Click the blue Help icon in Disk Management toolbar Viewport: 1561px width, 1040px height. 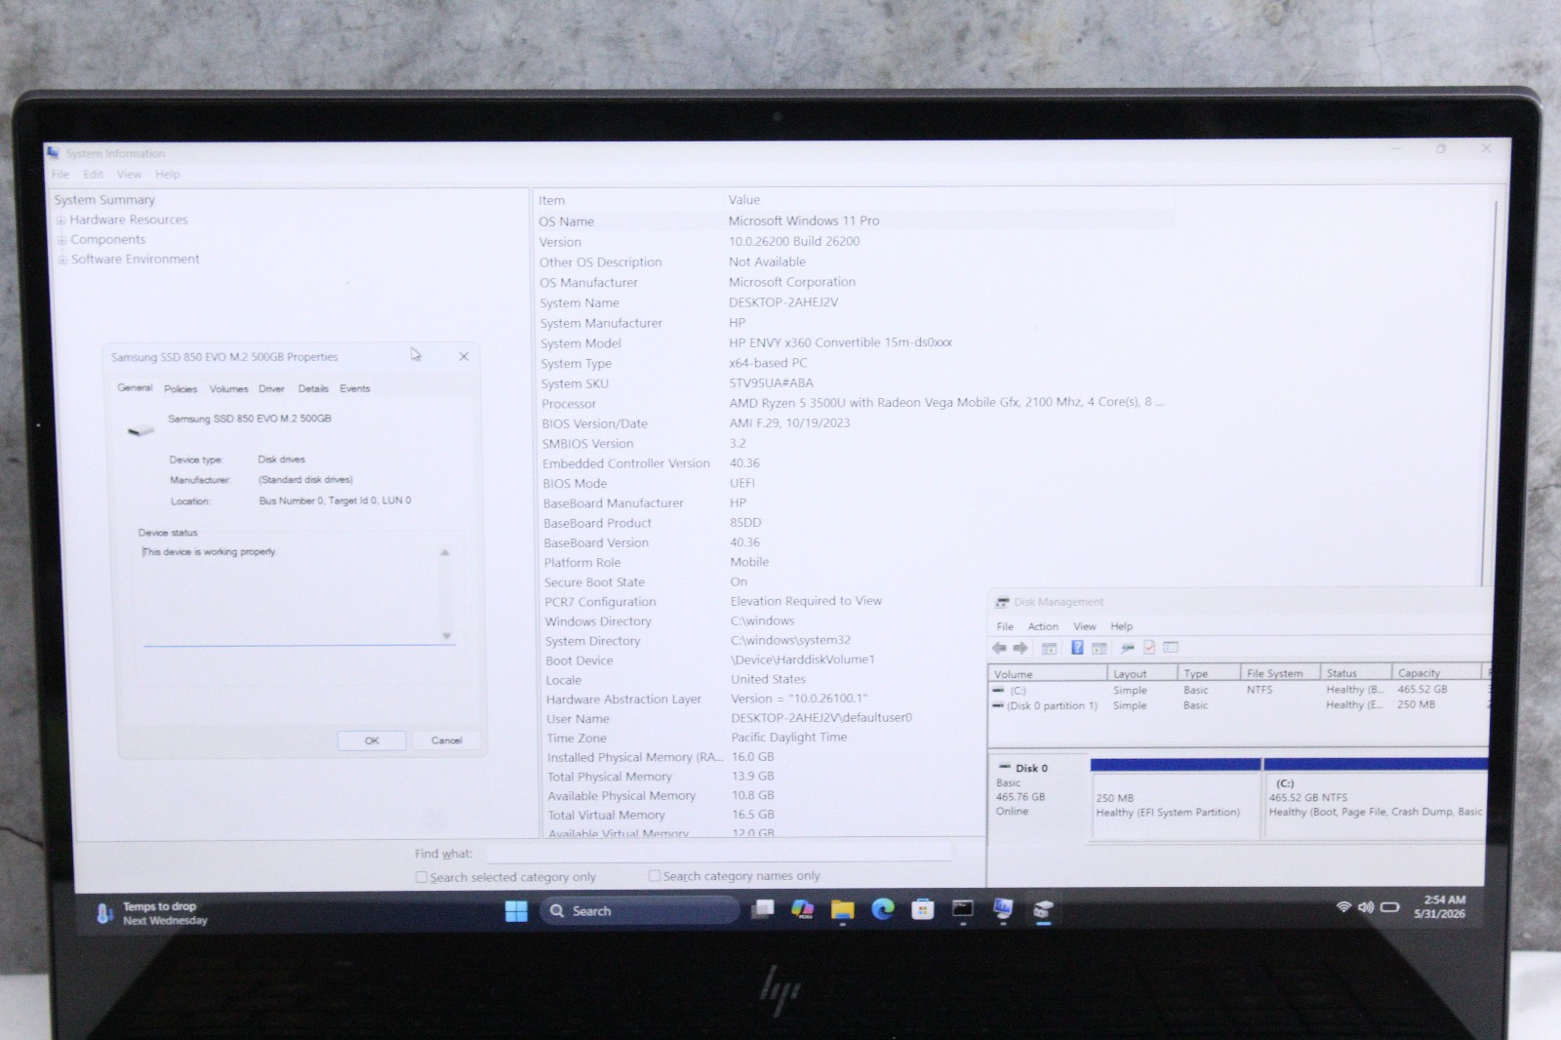(1077, 648)
